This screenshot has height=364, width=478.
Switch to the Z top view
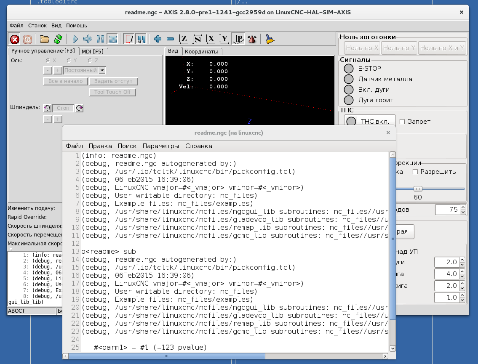point(183,40)
